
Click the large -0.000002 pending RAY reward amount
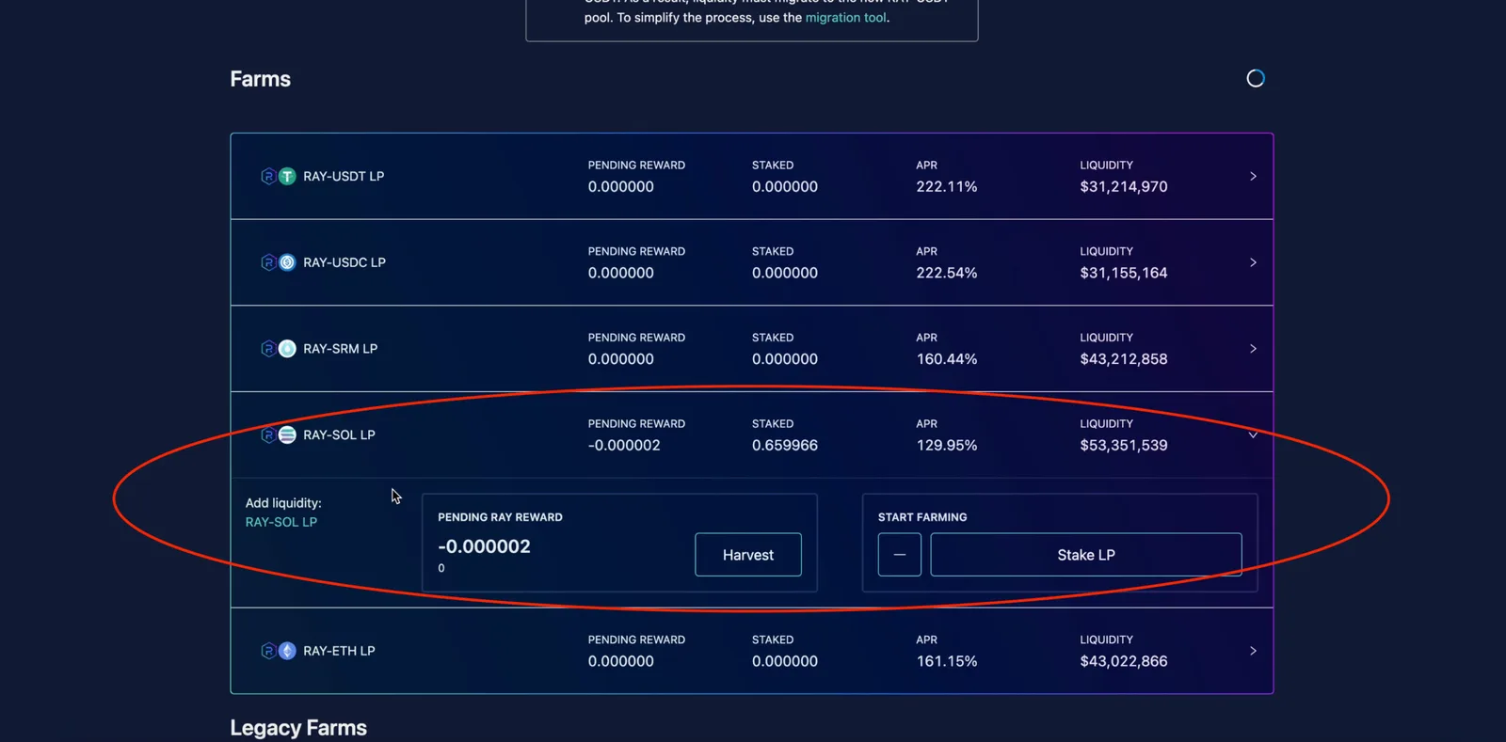point(484,546)
